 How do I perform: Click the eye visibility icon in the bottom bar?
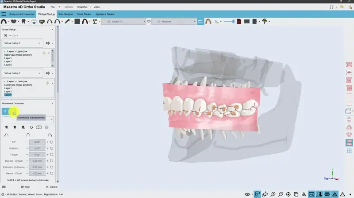pyautogui.click(x=247, y=194)
